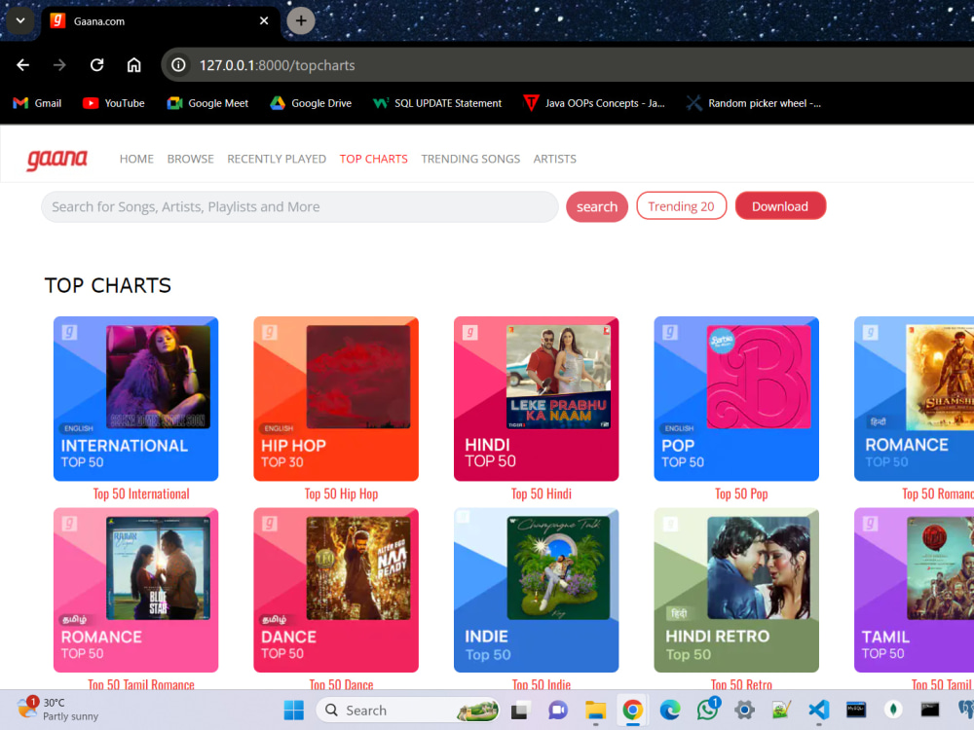The image size is (974, 730).
Task: Open MongoDB Compass leaf icon in taskbar
Action: coord(892,711)
